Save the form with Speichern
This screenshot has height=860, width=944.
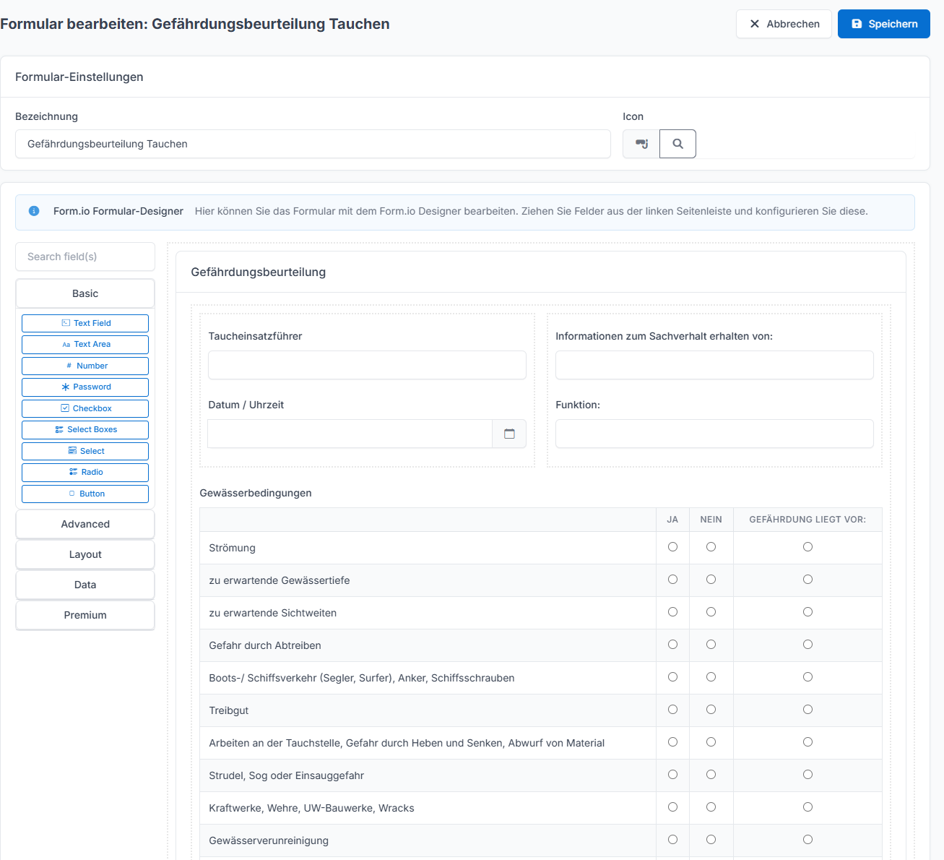pyautogui.click(x=884, y=24)
